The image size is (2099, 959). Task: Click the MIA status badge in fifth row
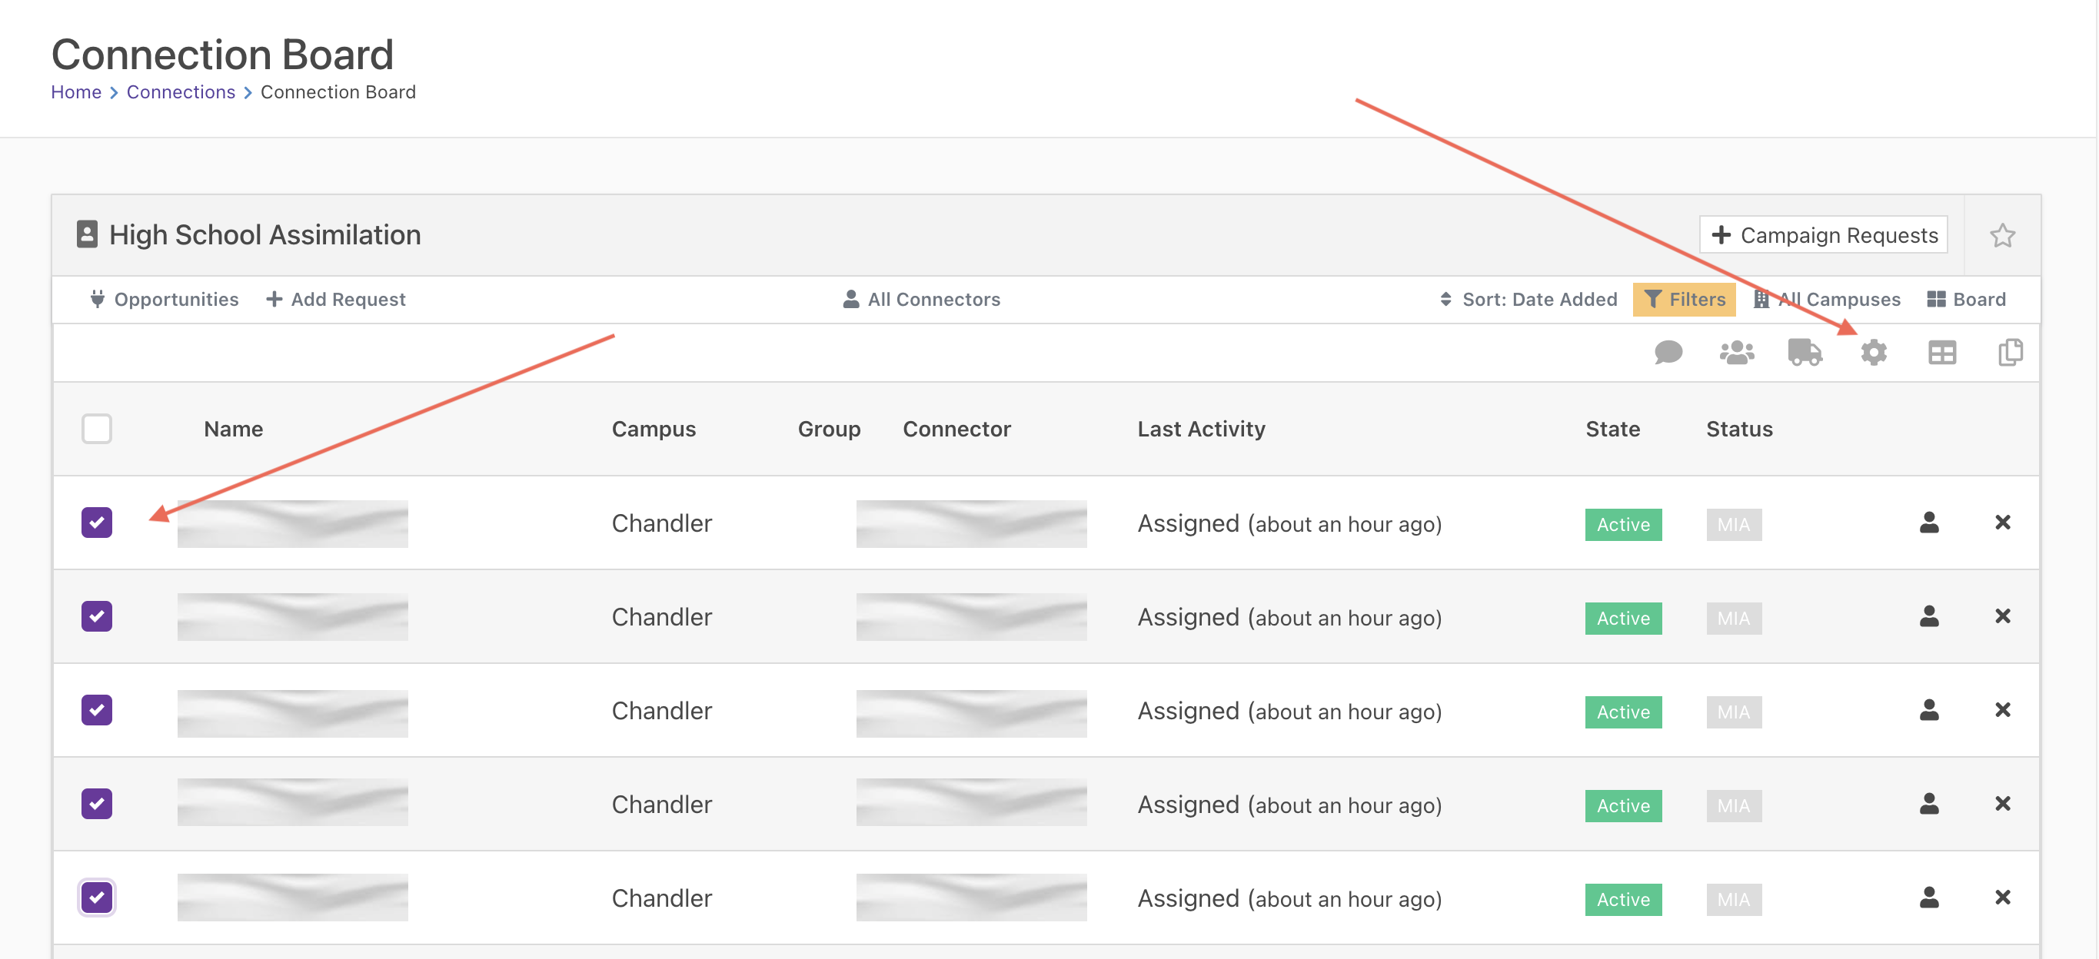pos(1734,899)
